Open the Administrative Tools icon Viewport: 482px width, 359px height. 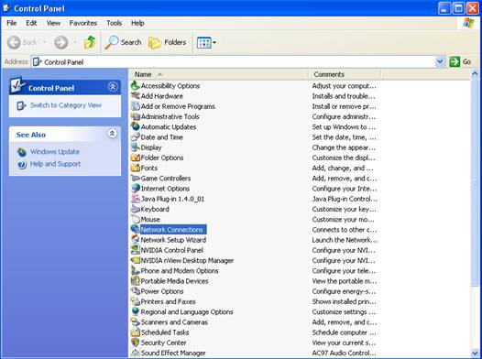tap(136, 116)
